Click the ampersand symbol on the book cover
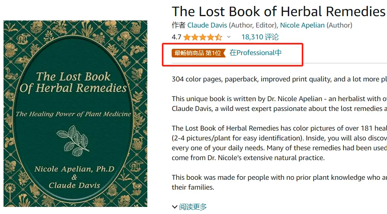The height and width of the screenshot is (214, 387). point(74,177)
